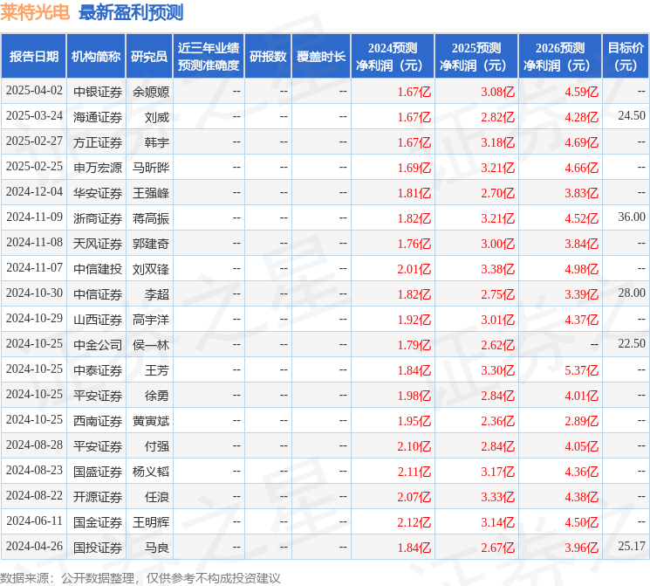This screenshot has height=586, width=650.
Task: Select the 申万宏源 cell
Action: pyautogui.click(x=98, y=168)
